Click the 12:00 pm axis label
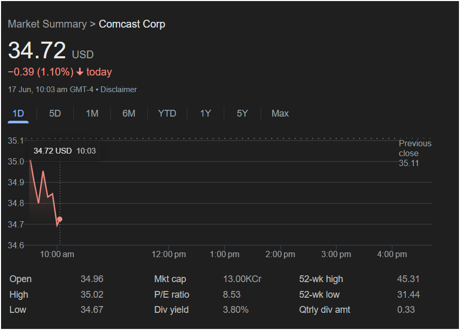The width and height of the screenshot is (460, 330). [x=169, y=255]
